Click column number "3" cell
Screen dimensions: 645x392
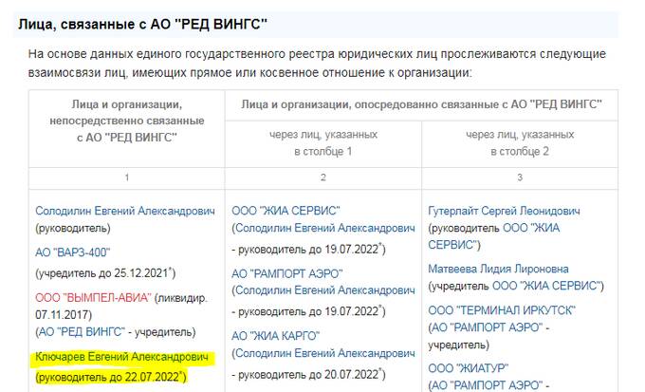(x=520, y=177)
